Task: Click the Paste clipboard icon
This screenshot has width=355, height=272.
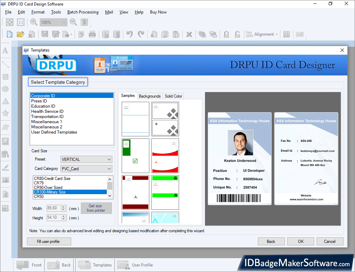Action: point(176,34)
